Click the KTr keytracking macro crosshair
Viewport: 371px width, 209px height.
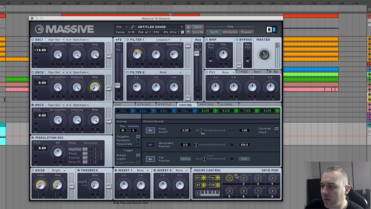(204, 178)
